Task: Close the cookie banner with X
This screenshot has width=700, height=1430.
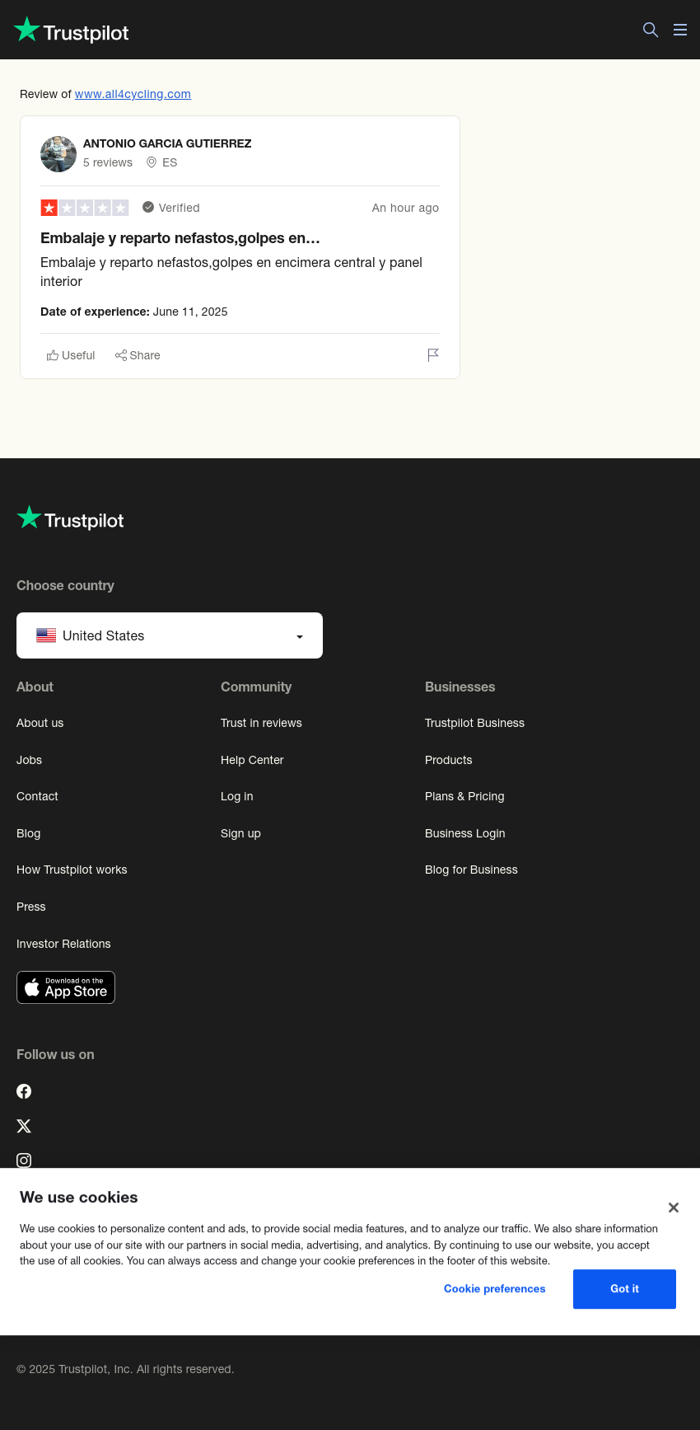Action: [x=674, y=1207]
